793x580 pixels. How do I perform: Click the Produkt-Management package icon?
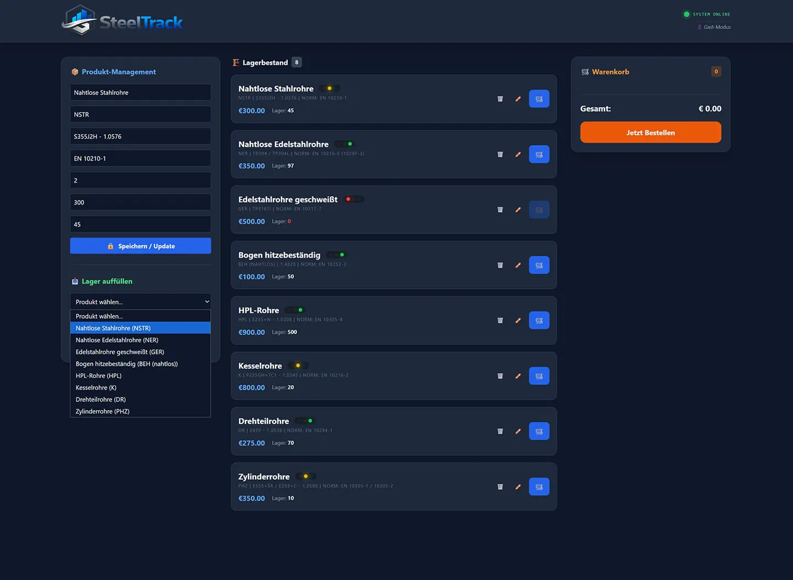(74, 72)
